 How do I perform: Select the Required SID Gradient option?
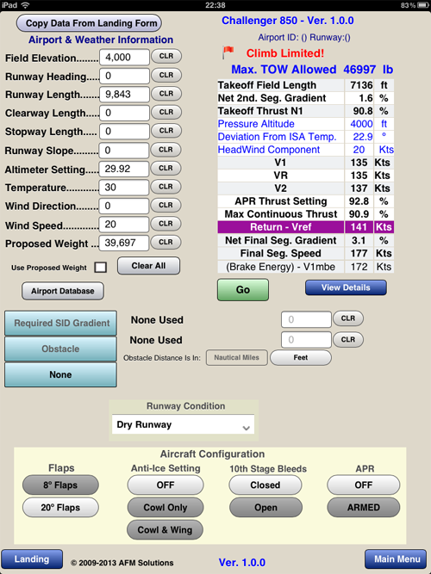pyautogui.click(x=60, y=324)
